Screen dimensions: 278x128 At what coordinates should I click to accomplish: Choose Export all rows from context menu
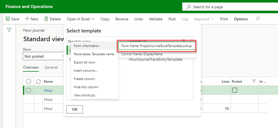tap(84, 62)
